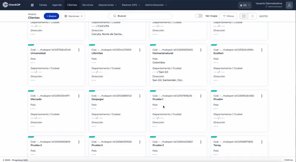Click the CheckOP logo
This screenshot has width=296, height=162.
(x=11, y=5)
